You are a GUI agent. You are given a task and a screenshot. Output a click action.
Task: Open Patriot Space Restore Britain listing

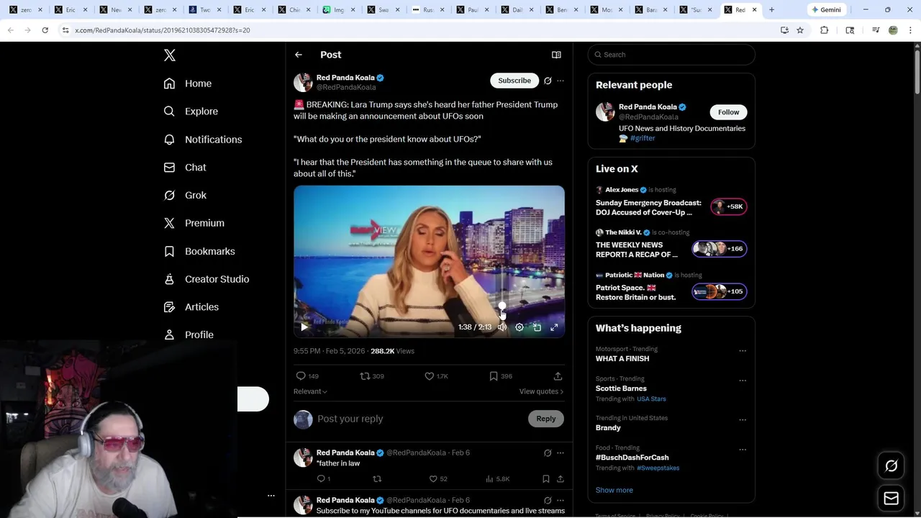[671, 286]
